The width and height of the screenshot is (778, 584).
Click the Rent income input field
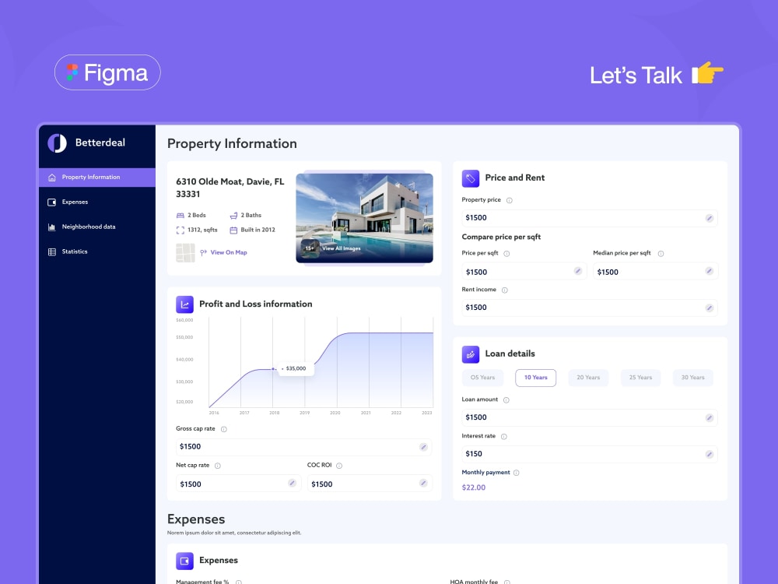click(590, 308)
